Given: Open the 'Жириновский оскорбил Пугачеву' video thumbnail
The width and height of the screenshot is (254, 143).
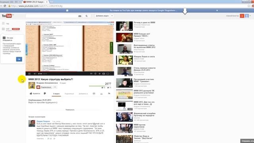Looking at the screenshot, I should (x=124, y=117).
